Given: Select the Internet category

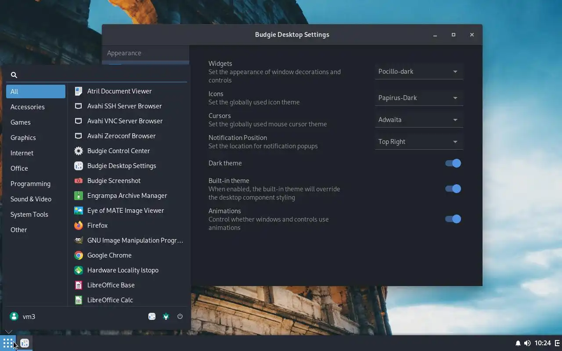Looking at the screenshot, I should (x=36, y=153).
